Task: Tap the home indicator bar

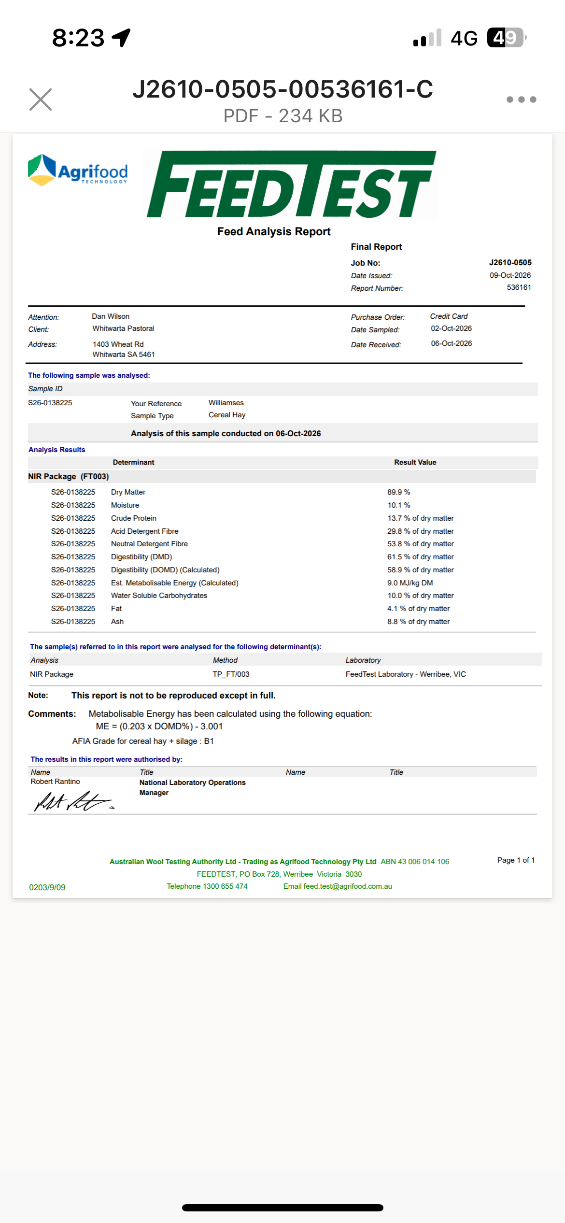Action: [x=282, y=1208]
